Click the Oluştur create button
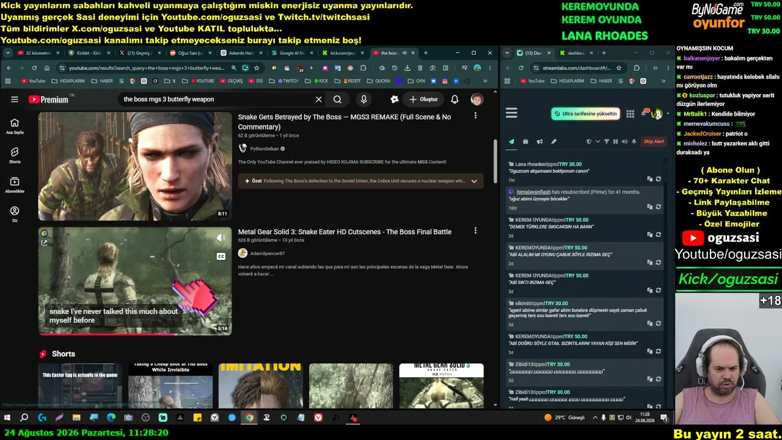 (423, 100)
